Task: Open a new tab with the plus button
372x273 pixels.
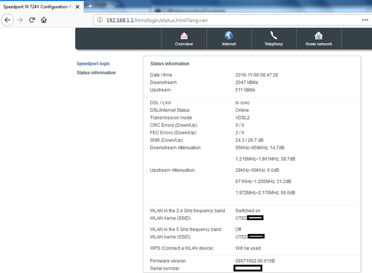Action: coord(90,6)
